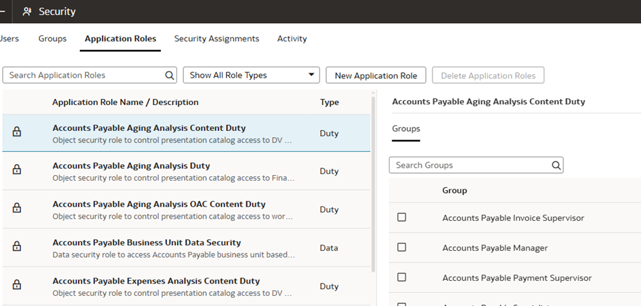Go to the Activity tab
Viewport: 641px width, 306px height.
pyautogui.click(x=292, y=39)
